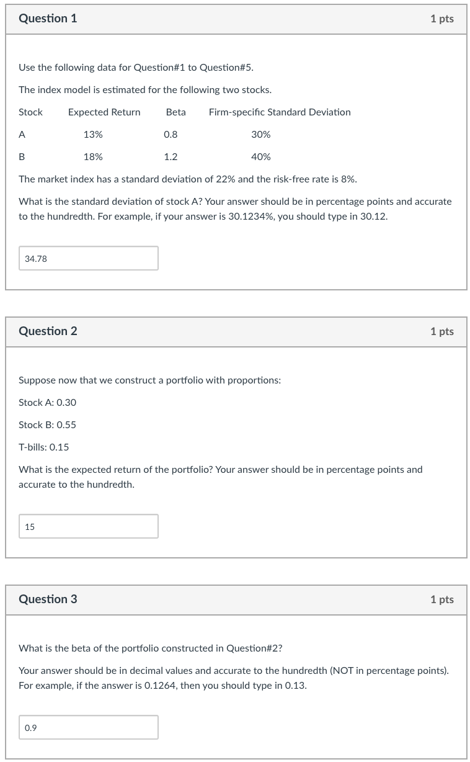This screenshot has height=762, width=470.
Task: Click the T-bills: 0.15 proportion text
Action: pyautogui.click(x=43, y=447)
